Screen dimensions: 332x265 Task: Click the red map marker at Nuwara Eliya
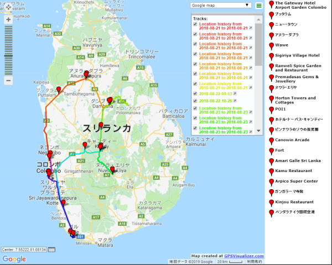[112, 170]
